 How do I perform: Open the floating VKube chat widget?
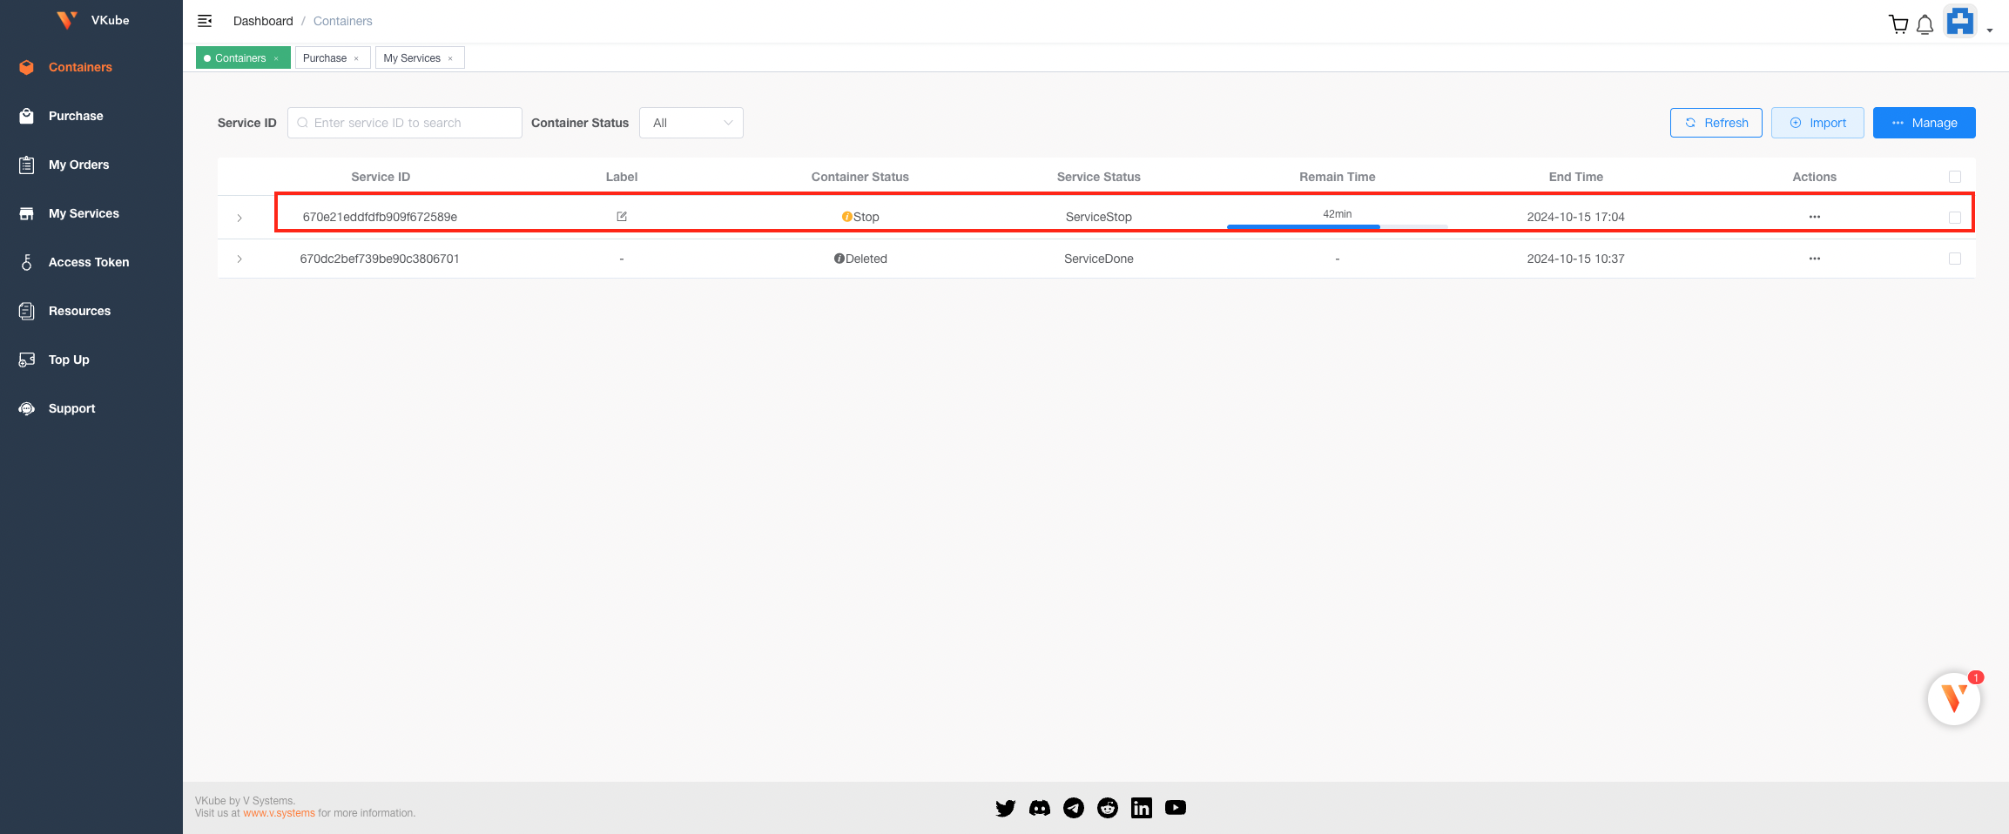pos(1954,698)
